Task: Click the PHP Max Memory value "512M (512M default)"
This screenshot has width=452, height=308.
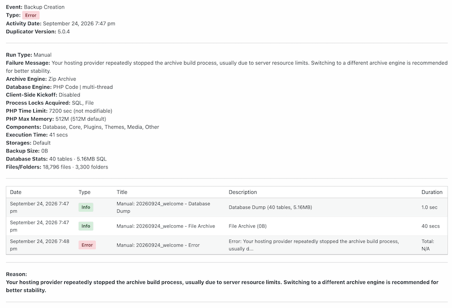Action: [x=81, y=119]
